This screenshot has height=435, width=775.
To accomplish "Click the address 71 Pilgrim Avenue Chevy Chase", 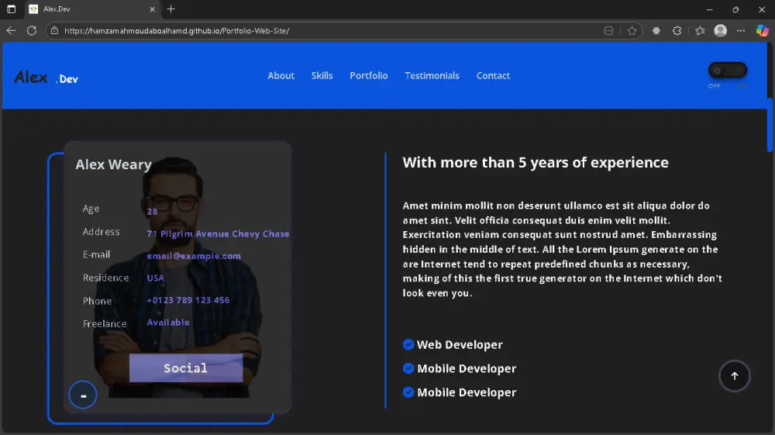I will click(x=218, y=234).
